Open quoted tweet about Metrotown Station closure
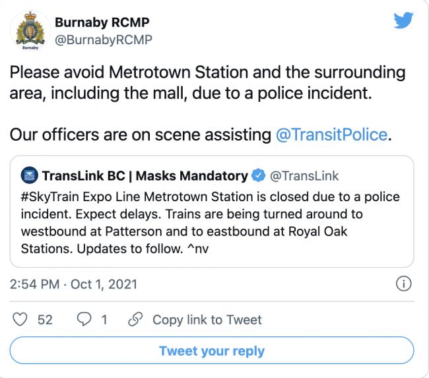Image resolution: width=429 pixels, height=378 pixels. click(x=212, y=211)
